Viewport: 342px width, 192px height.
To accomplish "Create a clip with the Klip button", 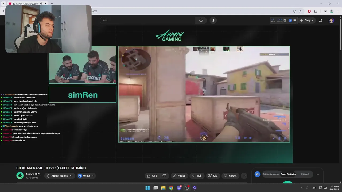I will coord(213,176).
